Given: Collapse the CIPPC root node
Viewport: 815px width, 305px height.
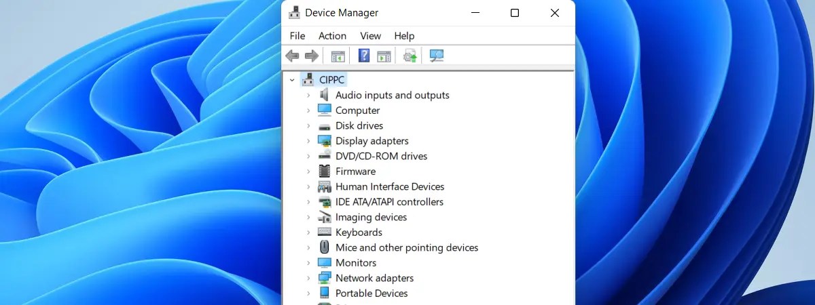Looking at the screenshot, I should (x=292, y=80).
